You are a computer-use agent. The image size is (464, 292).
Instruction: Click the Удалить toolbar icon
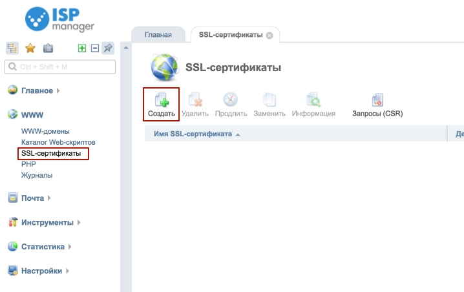coord(195,100)
